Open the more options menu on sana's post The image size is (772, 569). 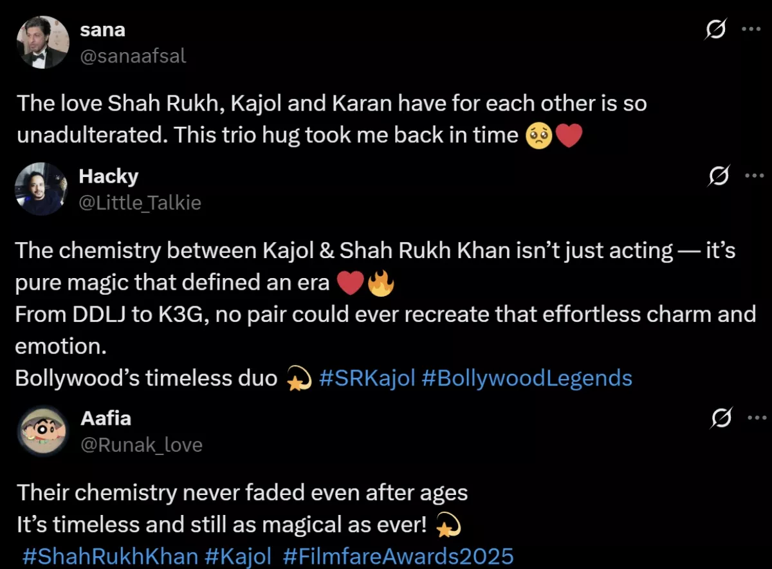[751, 30]
